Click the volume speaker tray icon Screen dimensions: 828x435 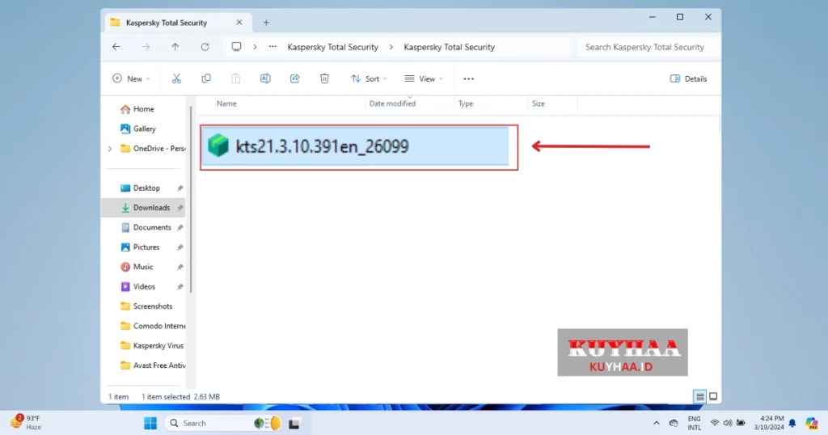[728, 423]
